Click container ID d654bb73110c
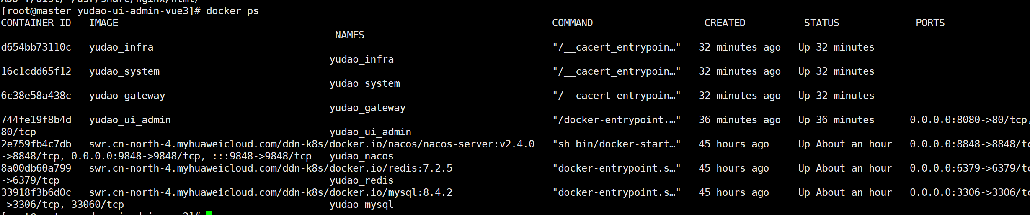Screen dimensions: 1030x215 click(36, 47)
